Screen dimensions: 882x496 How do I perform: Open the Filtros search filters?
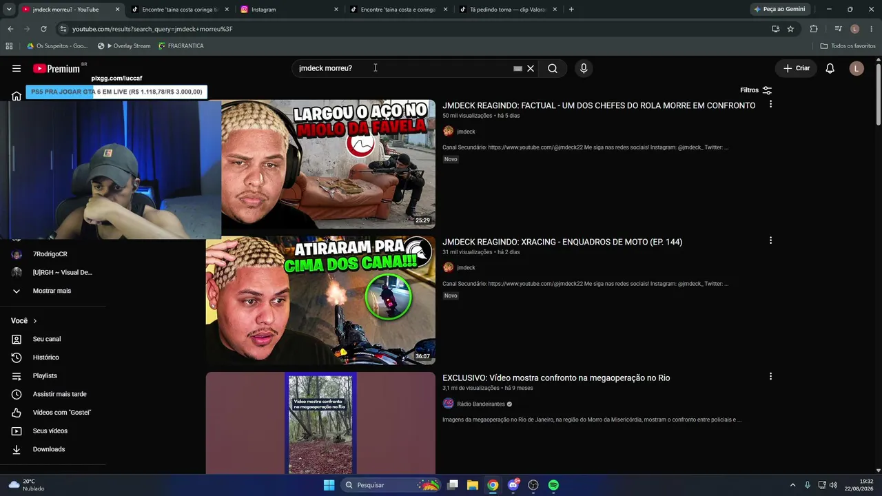756,90
